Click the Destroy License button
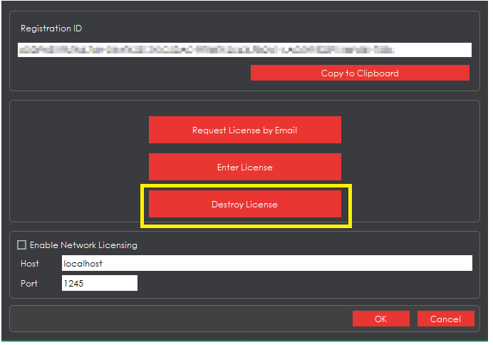This screenshot has height=345, width=493. click(x=244, y=205)
